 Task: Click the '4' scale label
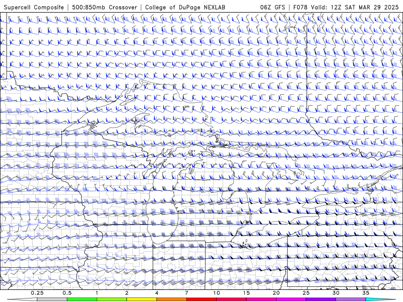coord(157,293)
